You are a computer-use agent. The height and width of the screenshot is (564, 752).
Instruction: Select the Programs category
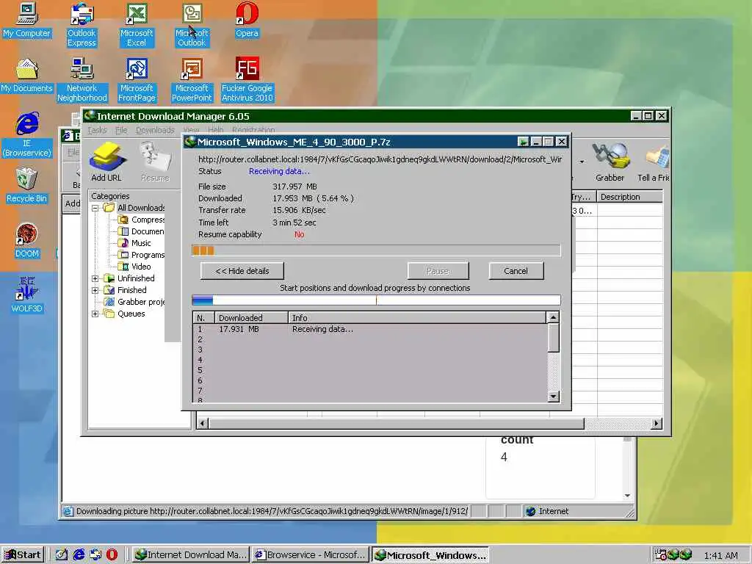tap(141, 255)
